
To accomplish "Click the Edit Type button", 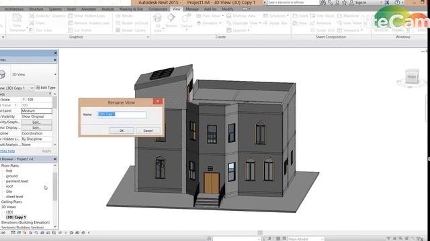I will [46, 88].
